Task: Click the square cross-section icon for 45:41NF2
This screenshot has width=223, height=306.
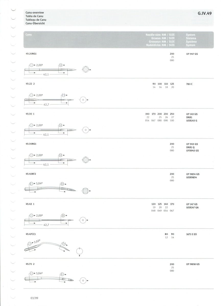Action: pyautogui.click(x=86, y=190)
